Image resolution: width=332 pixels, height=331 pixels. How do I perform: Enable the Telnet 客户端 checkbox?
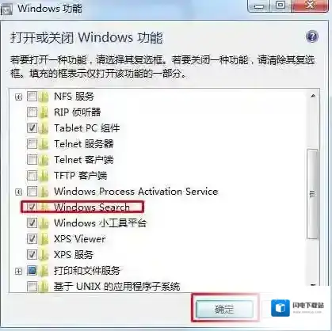[32, 160]
